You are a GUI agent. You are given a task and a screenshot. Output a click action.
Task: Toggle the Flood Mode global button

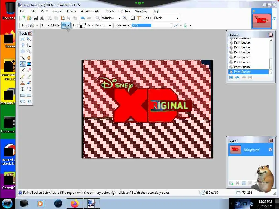tap(64, 25)
